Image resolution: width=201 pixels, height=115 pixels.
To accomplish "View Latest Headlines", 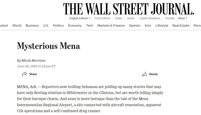I will (150, 18).
